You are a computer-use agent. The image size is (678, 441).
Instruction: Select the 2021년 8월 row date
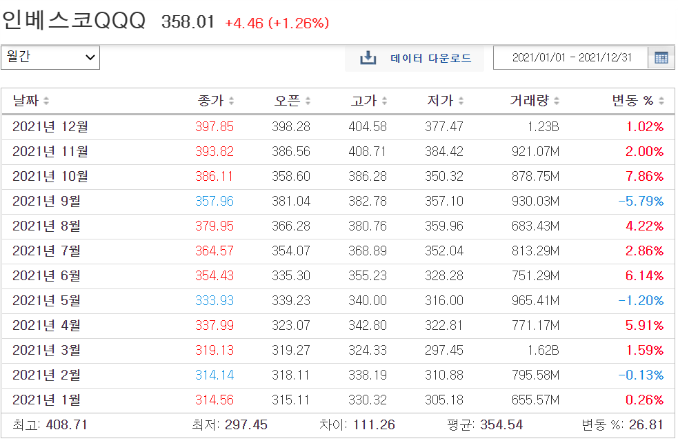tap(46, 226)
